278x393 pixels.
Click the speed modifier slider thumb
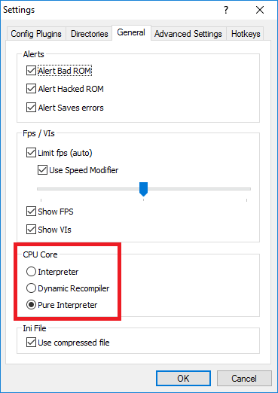point(143,189)
